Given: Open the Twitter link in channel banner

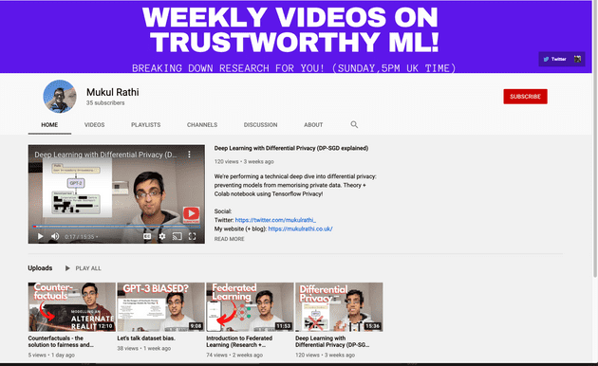Looking at the screenshot, I should [555, 59].
